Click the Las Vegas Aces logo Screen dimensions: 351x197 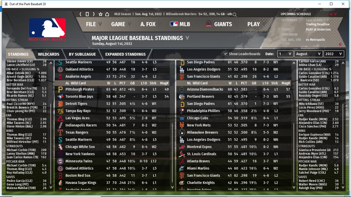60,118
